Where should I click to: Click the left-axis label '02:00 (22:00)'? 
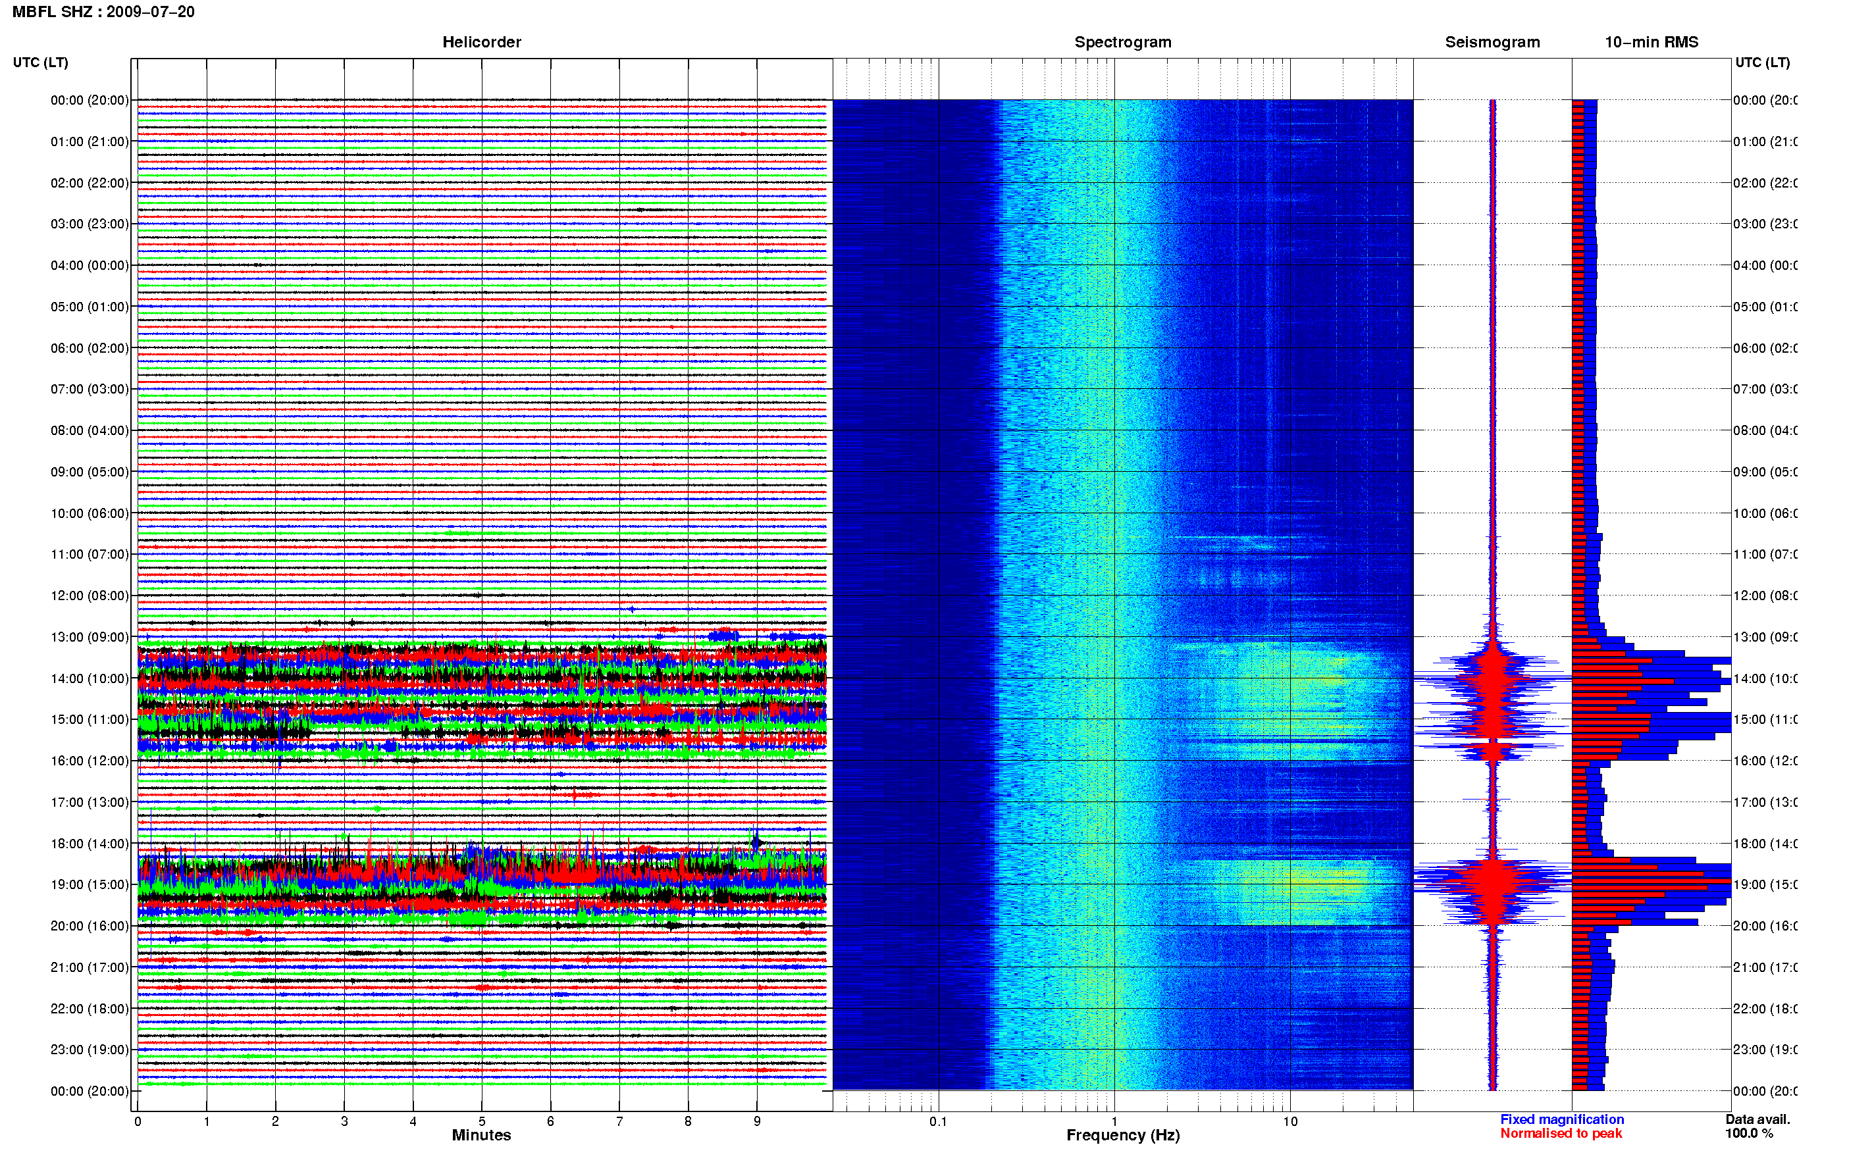90,183
